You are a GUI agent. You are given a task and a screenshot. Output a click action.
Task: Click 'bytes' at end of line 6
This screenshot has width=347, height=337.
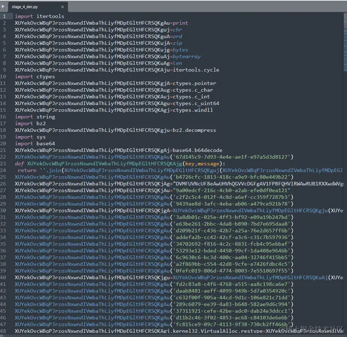coord(180,50)
